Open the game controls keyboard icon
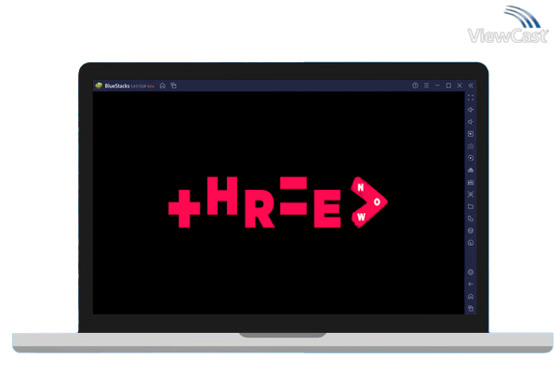This screenshot has width=560, height=385. pyautogui.click(x=471, y=146)
